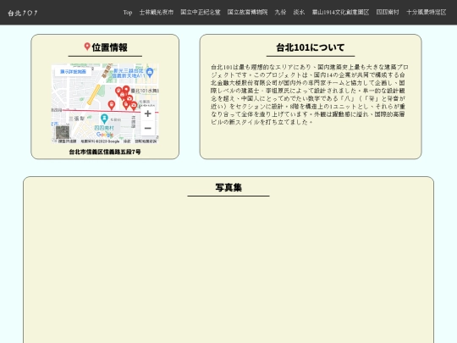Visit the 華山1914文化創意園区 page
The height and width of the screenshot is (343, 457).
[x=340, y=12]
